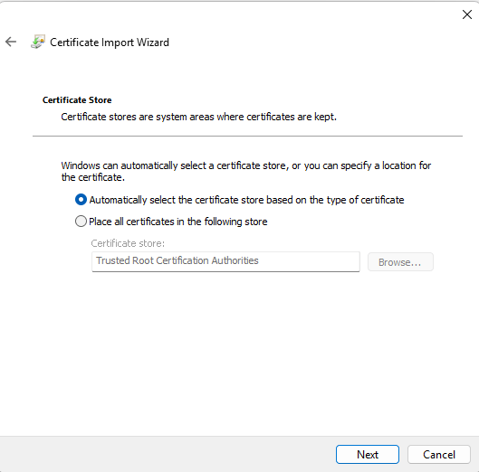Click the 'Place all certificates in the following store' label

pos(178,222)
